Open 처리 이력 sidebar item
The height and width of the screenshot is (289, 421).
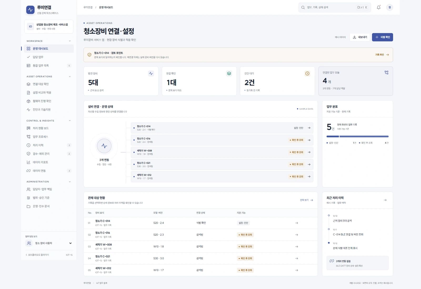pos(49,145)
